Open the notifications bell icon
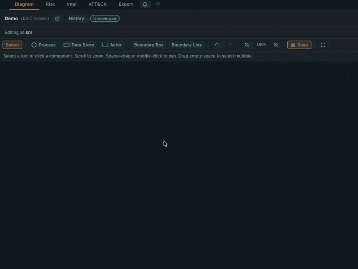The height and width of the screenshot is (269, 358). pos(145,4)
